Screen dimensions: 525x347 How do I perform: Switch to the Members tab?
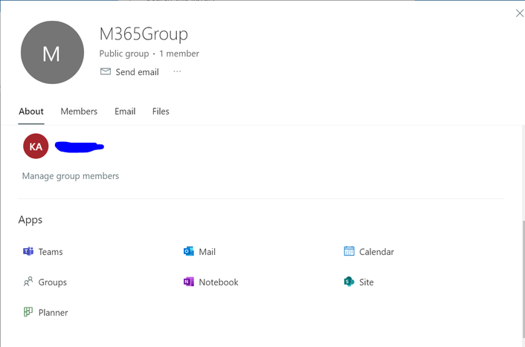79,111
